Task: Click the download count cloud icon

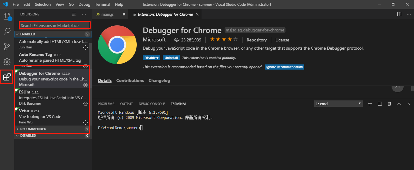Action: (177, 40)
